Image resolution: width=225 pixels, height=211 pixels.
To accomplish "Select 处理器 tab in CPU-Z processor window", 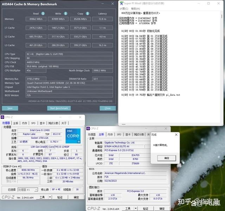I will click(x=6, y=123).
